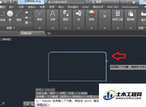Image resolution: width=146 pixels, height=107 pixels.
Task: Open the dropdown arrow next to the Help icon
Action: click(x=138, y=2)
